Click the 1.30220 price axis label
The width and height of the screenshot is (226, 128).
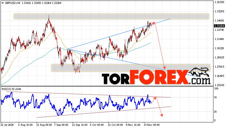click(219, 48)
